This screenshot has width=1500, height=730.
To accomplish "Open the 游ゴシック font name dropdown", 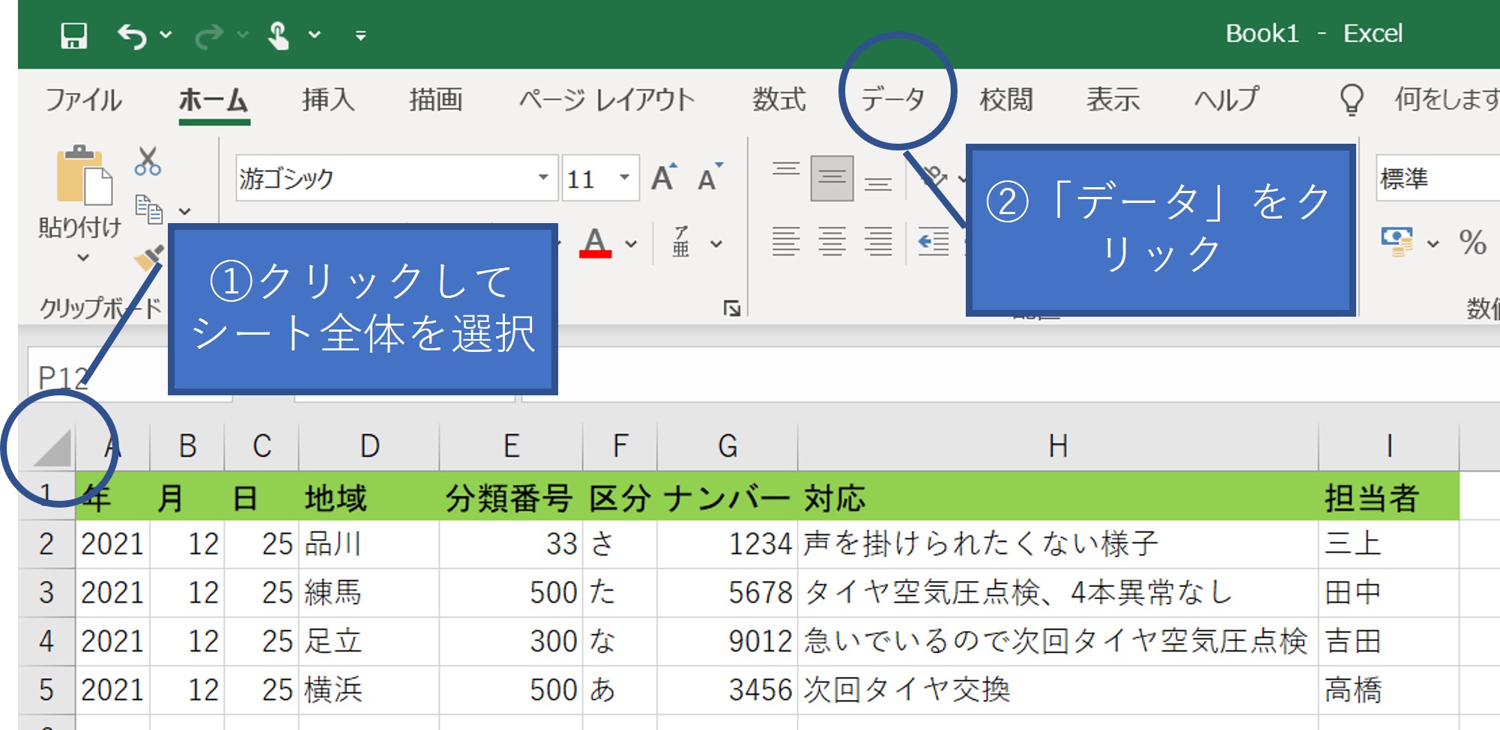I will click(x=543, y=178).
